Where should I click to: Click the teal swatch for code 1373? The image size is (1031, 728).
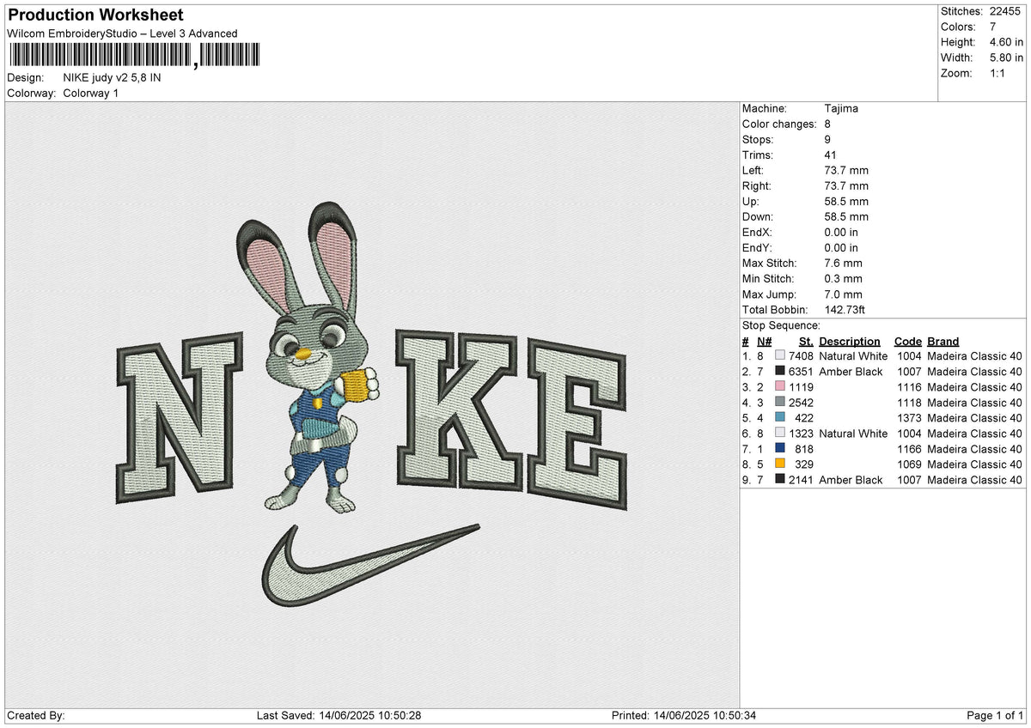click(x=780, y=417)
